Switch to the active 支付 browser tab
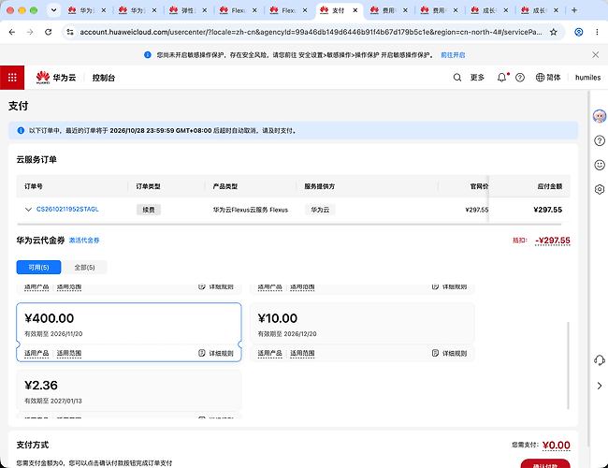608x468 pixels. 338,10
